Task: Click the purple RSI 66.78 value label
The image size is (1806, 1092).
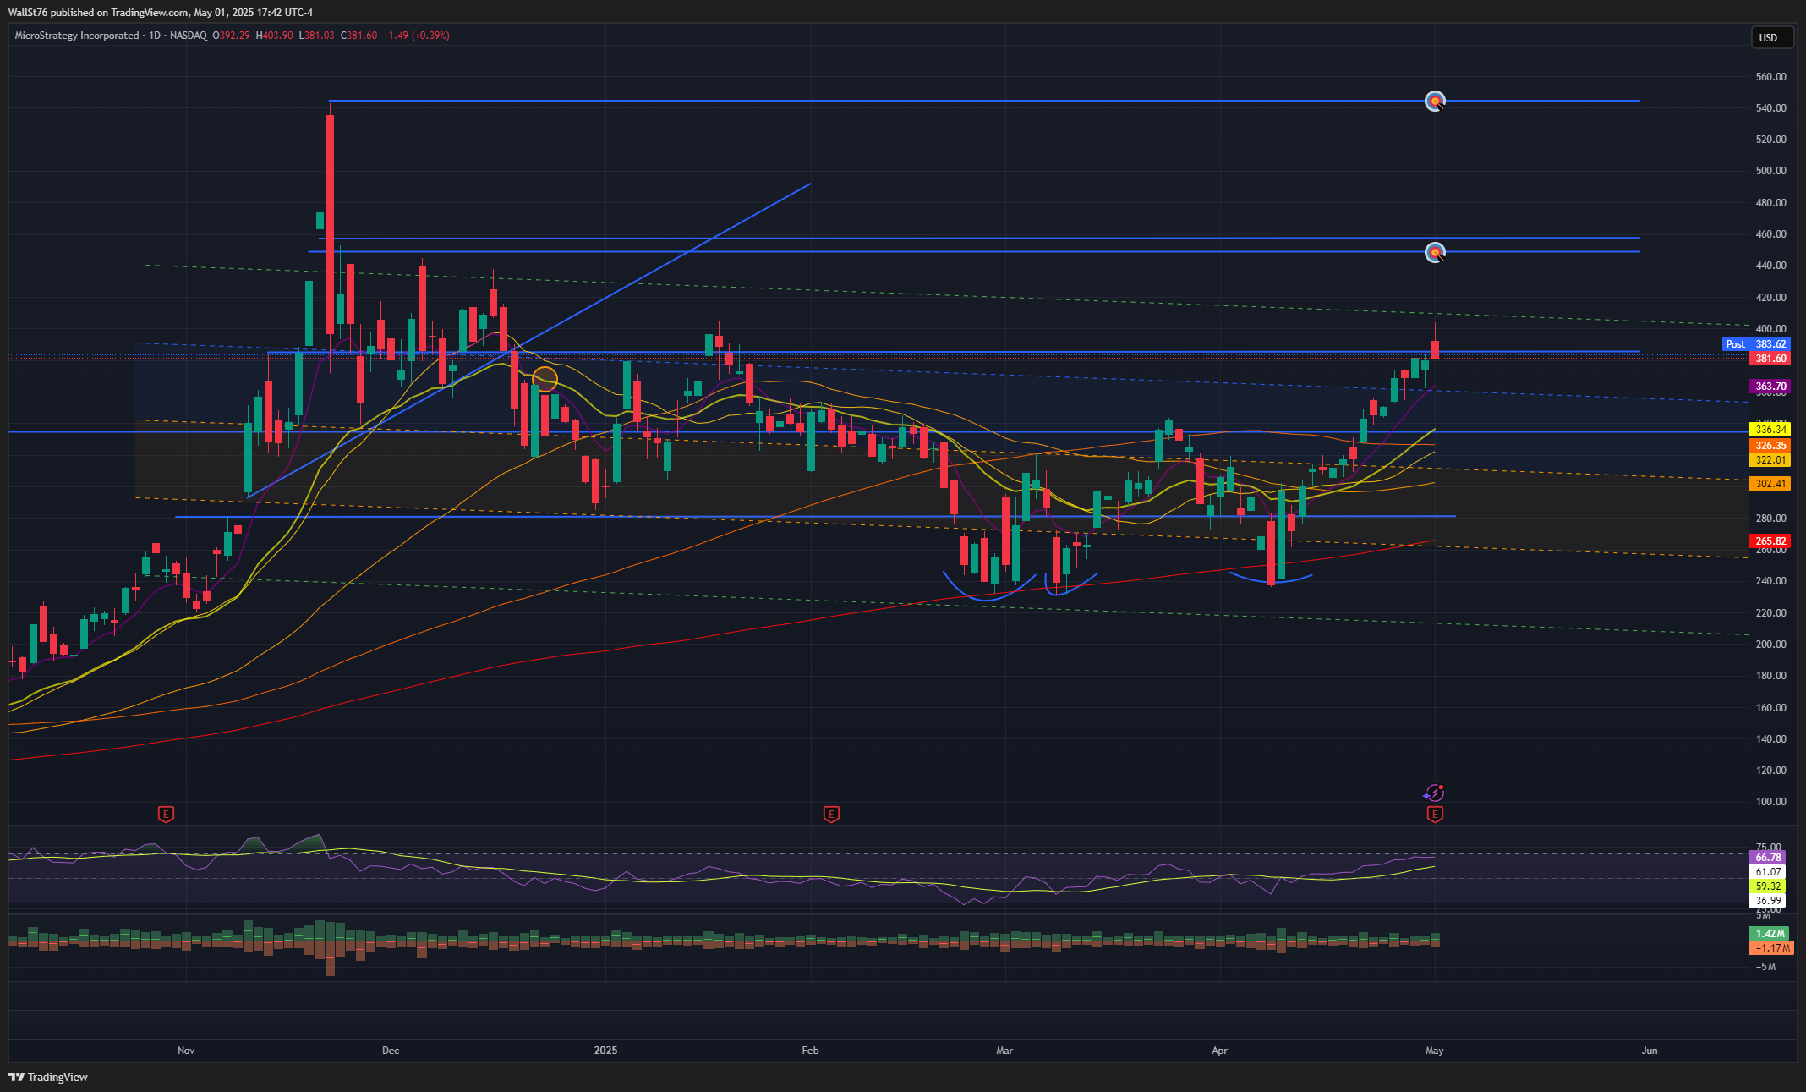Action: pos(1768,857)
